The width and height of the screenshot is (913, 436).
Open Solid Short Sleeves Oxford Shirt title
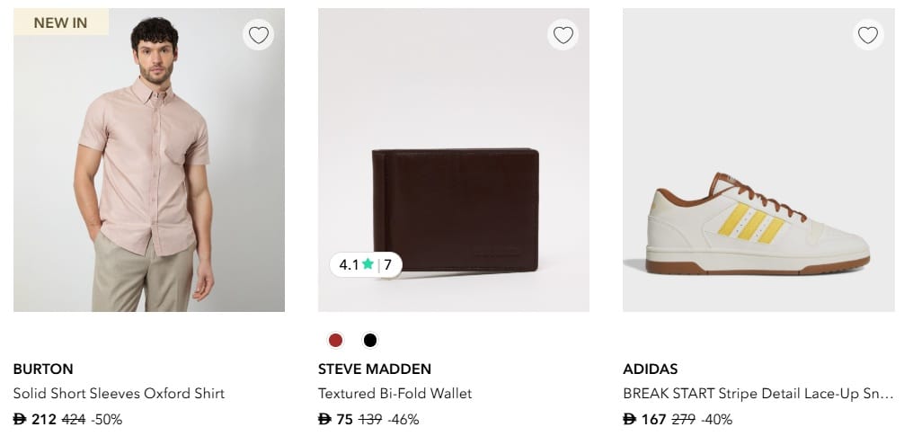pyautogui.click(x=119, y=394)
